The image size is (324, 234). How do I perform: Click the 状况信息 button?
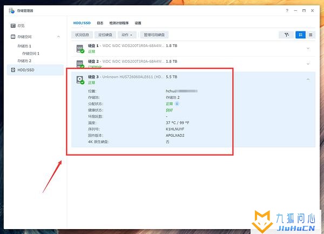82,35
